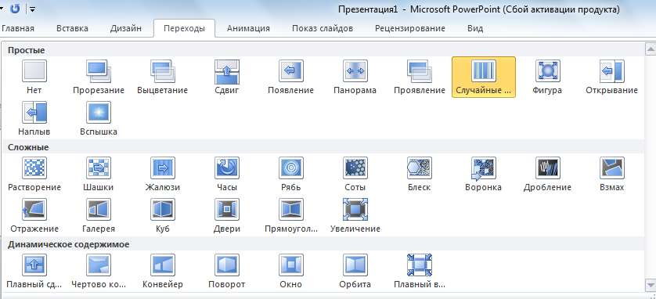This screenshot has height=299, width=656.
Task: Select the Отражение transition
Action: click(x=34, y=216)
